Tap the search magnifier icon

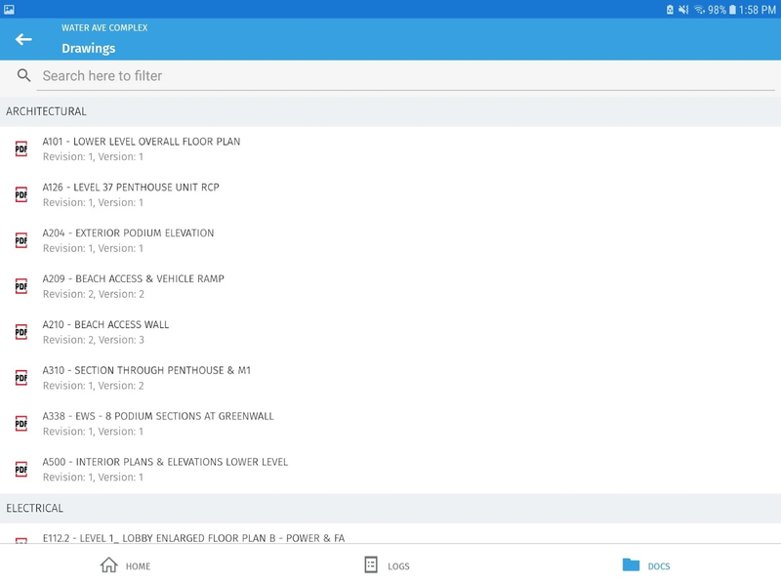(x=23, y=75)
